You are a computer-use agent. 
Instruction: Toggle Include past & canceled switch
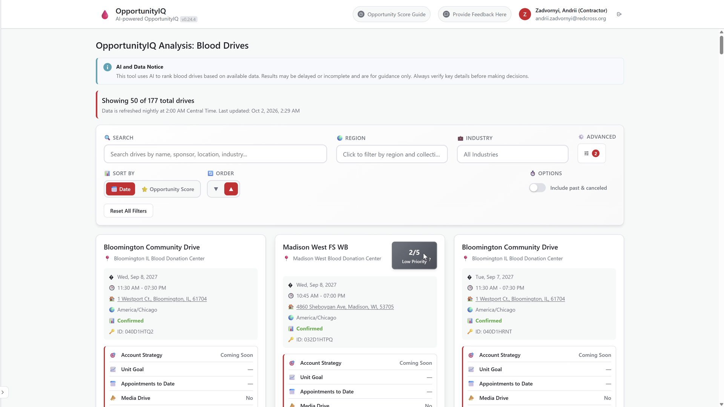(537, 188)
